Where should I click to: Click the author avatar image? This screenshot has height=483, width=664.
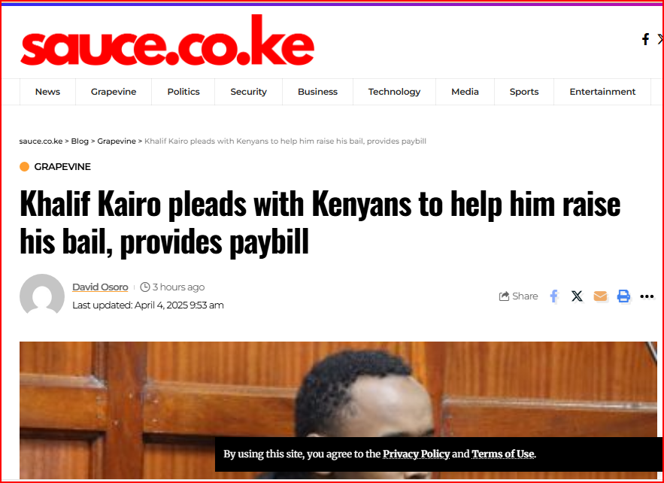tap(42, 295)
